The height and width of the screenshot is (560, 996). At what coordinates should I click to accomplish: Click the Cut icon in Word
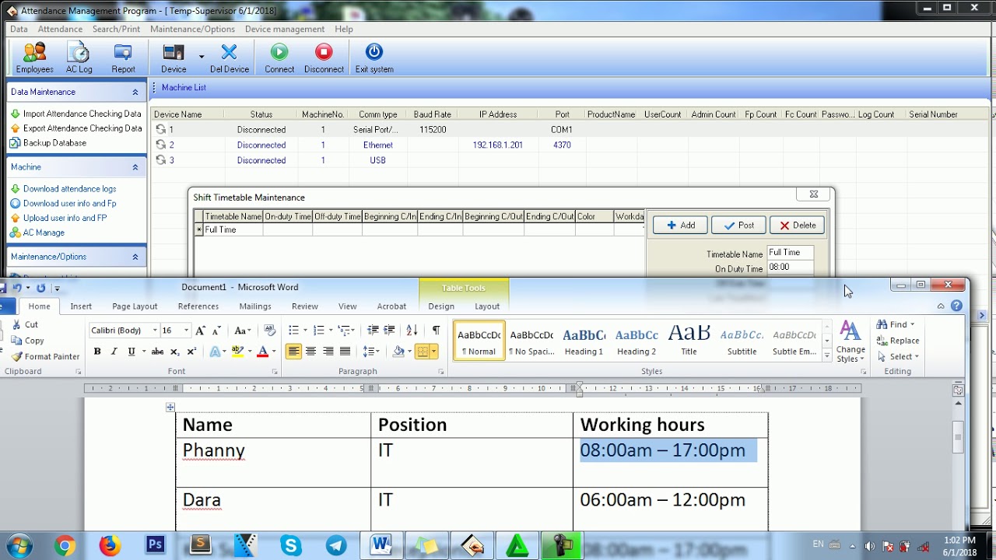[x=17, y=324]
